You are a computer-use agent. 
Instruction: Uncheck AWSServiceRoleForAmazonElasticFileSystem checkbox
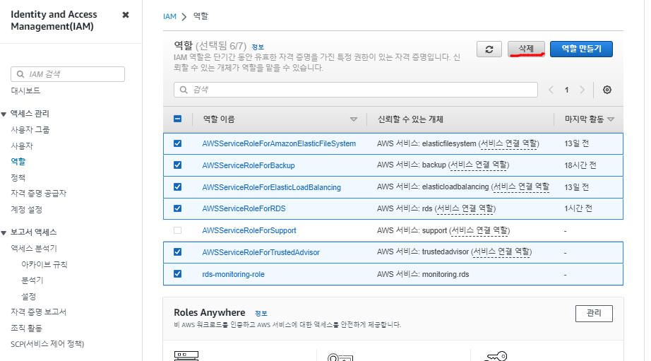click(177, 143)
